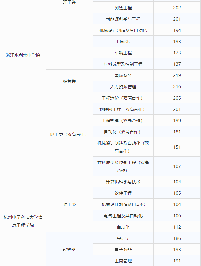Viewport: 201px width, 266px height.
Task: Select the score 216
Action: (x=177, y=87)
